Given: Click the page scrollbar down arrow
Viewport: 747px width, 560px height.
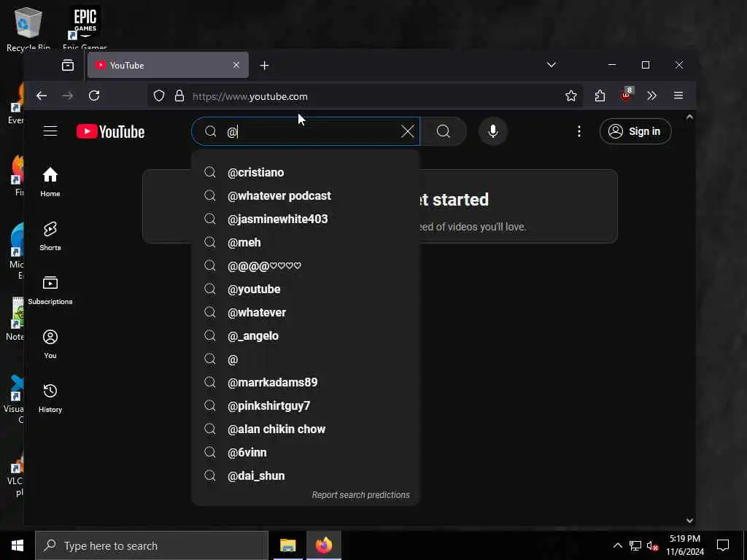Looking at the screenshot, I should pyautogui.click(x=689, y=521).
